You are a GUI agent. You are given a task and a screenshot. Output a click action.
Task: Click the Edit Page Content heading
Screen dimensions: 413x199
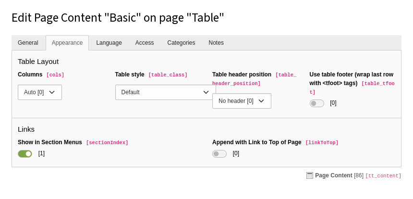pyautogui.click(x=118, y=18)
